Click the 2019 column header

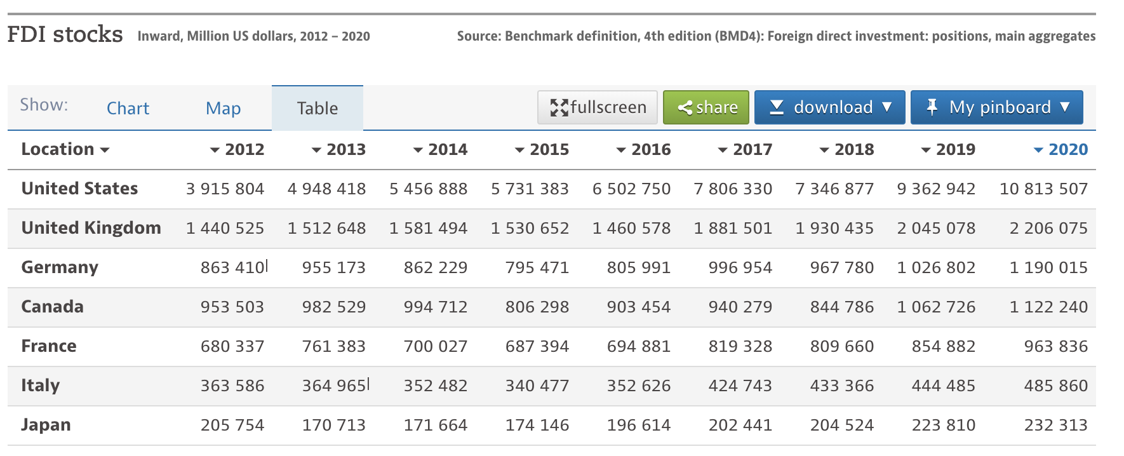[955, 150]
